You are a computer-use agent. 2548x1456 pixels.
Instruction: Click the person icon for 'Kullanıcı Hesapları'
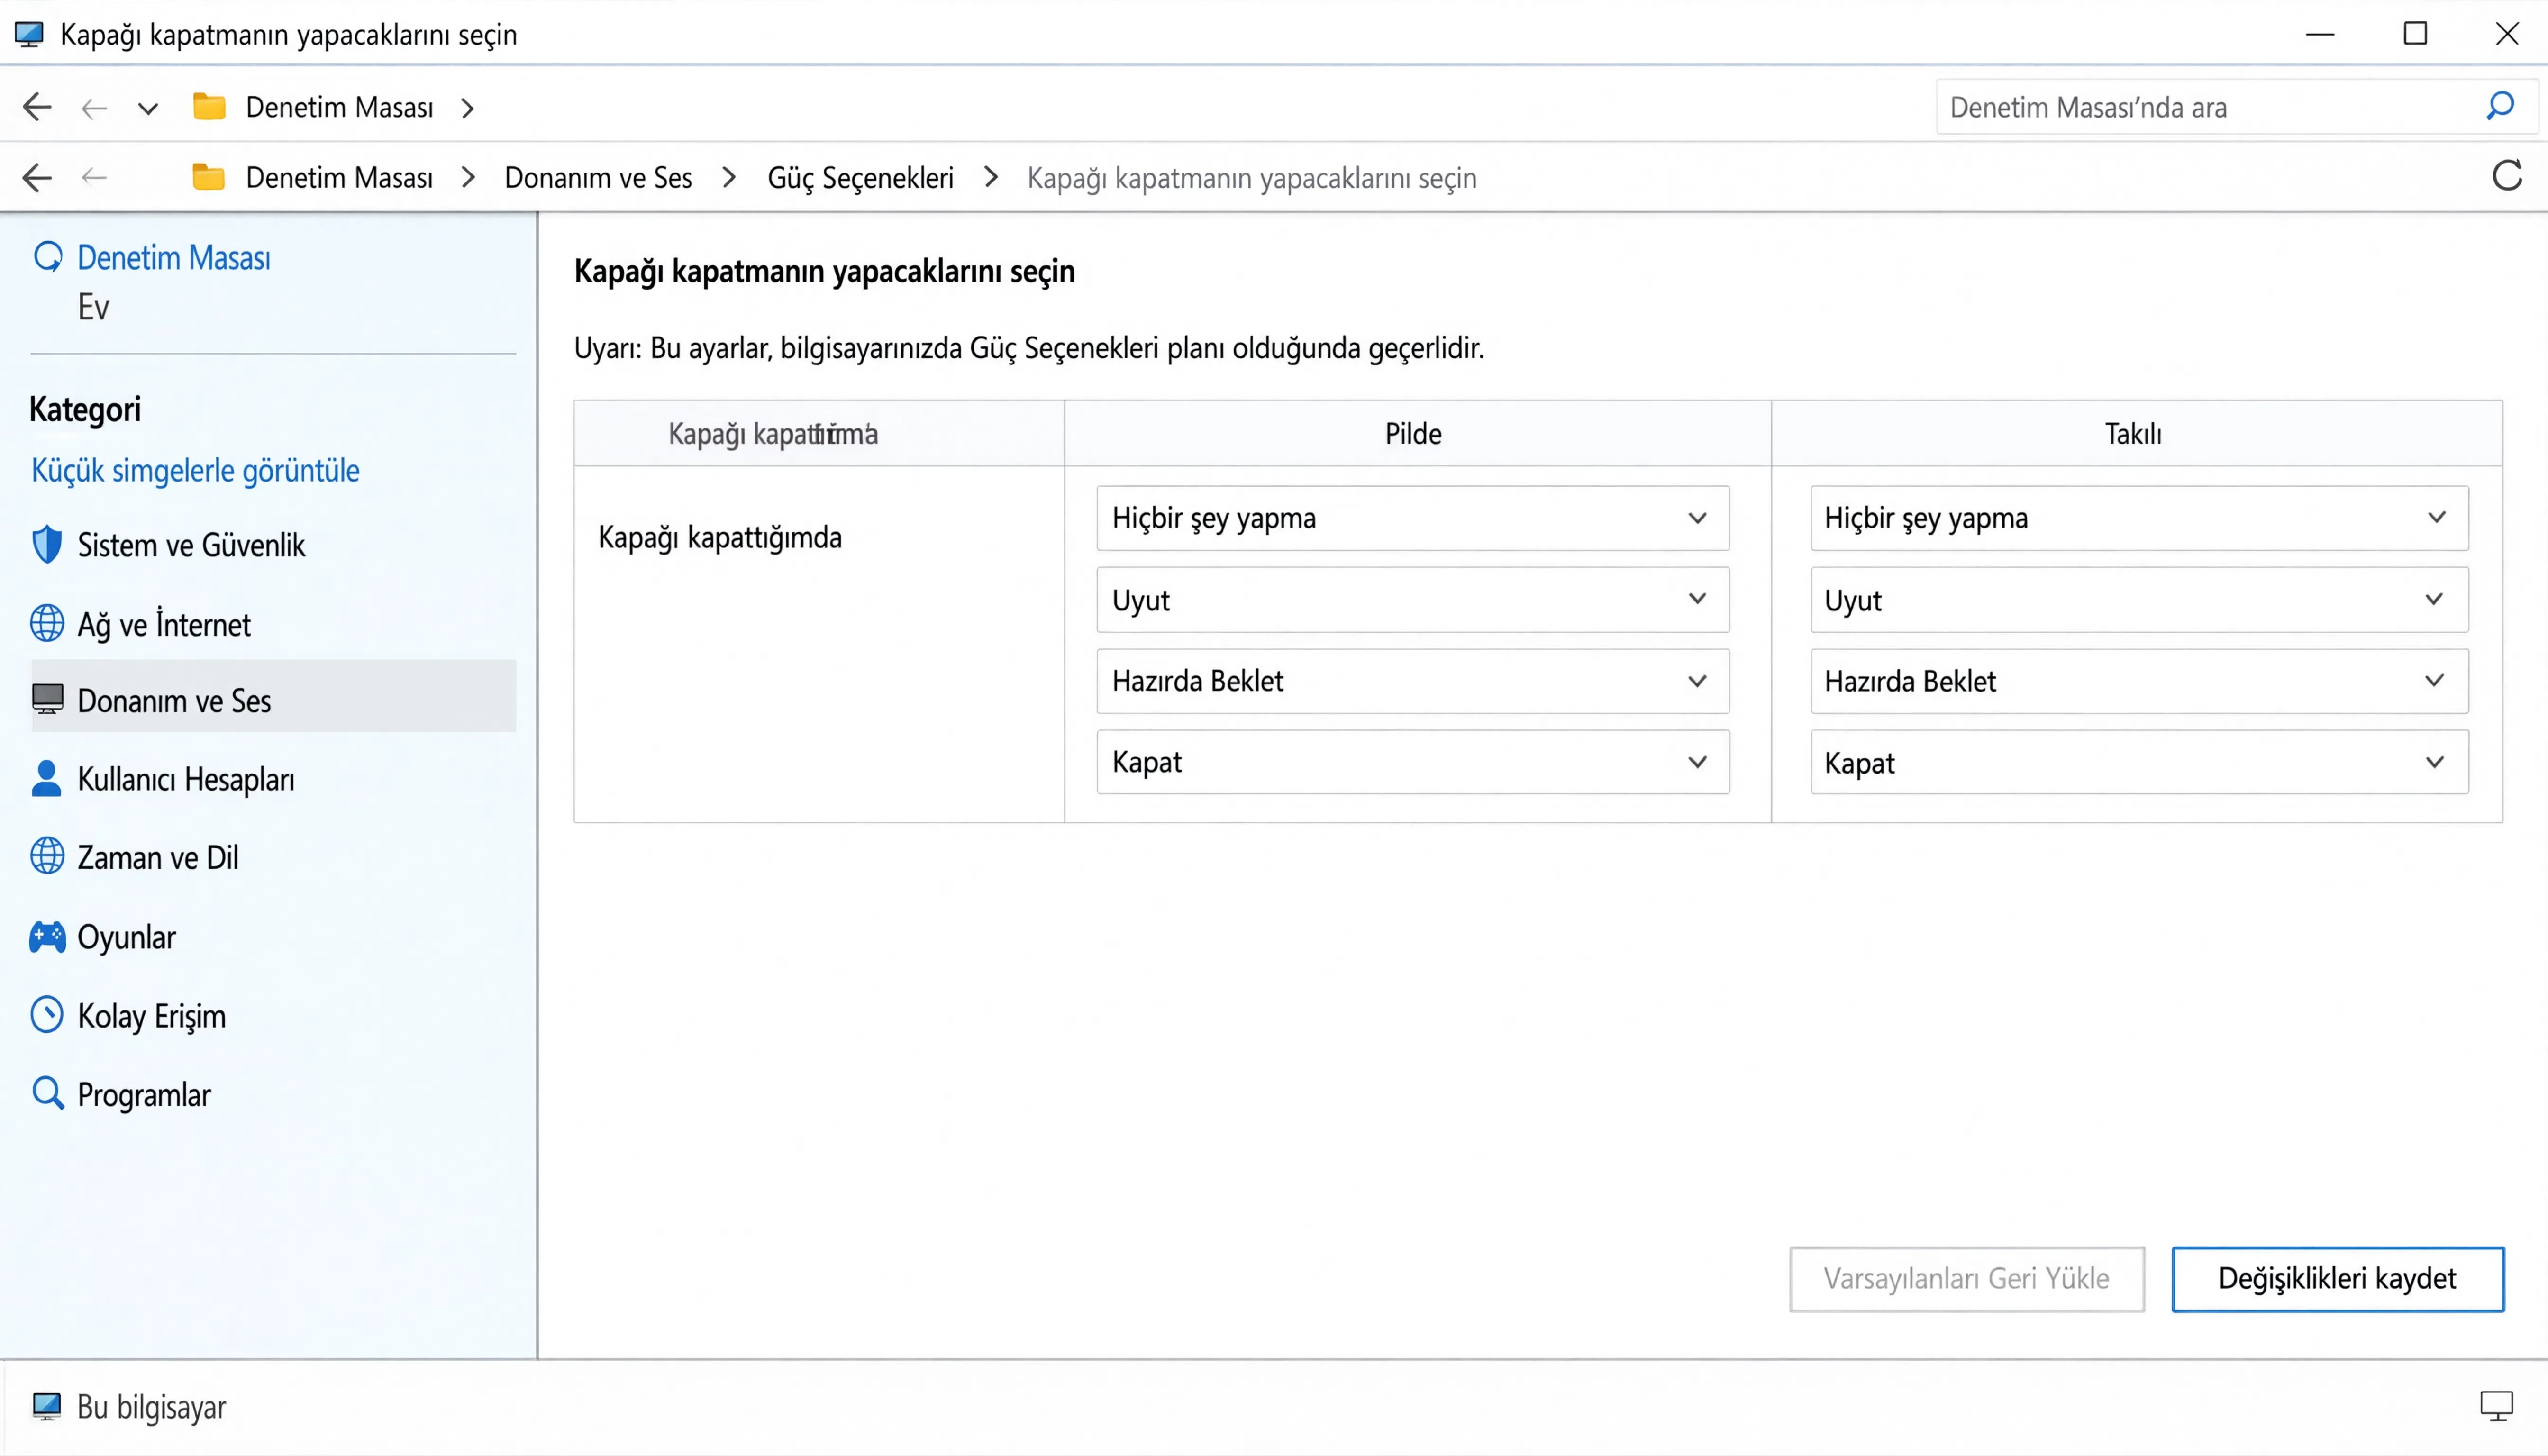click(46, 778)
